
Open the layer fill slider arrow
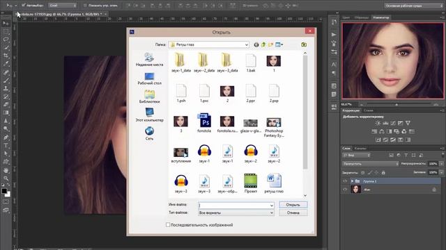[x=441, y=172]
